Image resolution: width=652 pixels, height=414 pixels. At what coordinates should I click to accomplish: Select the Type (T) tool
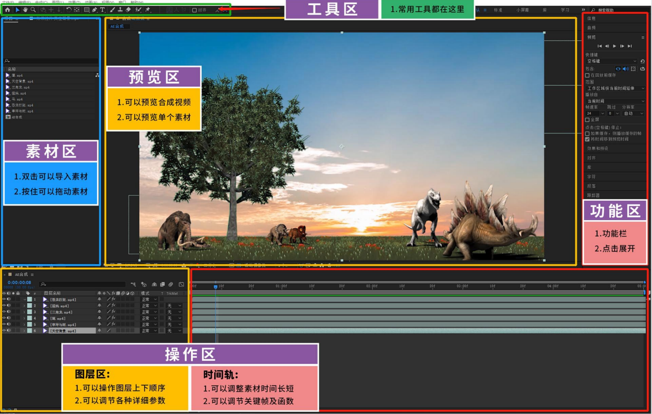tap(103, 10)
